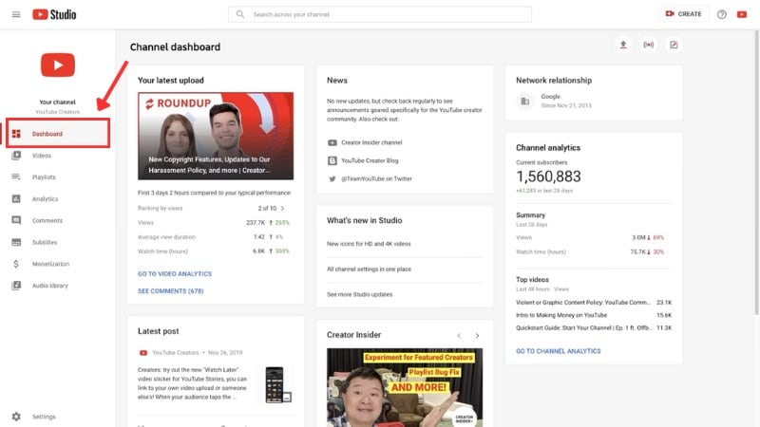Click the Creator Blog icon
This screenshot has height=427, width=760.
[332, 160]
